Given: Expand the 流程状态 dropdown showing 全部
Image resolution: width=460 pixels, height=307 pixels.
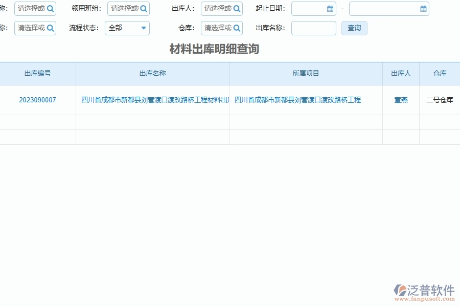Looking at the screenshot, I should 143,28.
